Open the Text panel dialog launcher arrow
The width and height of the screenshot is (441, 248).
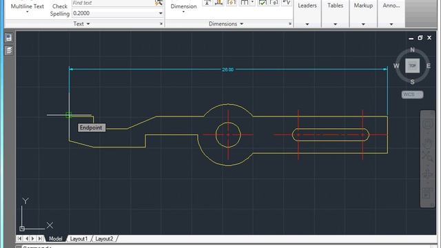tap(161, 24)
